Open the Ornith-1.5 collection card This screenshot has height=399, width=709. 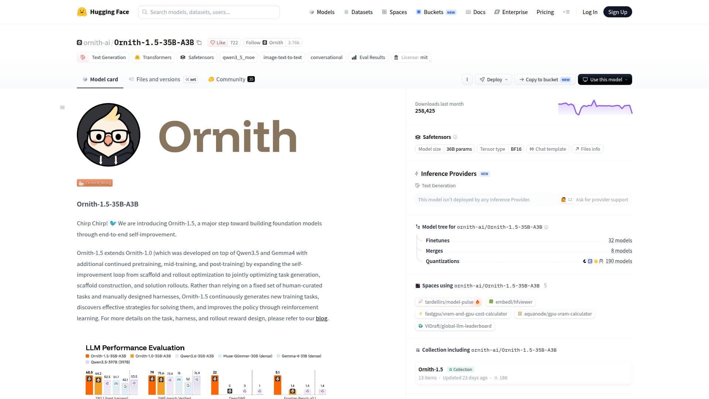pyautogui.click(x=523, y=373)
